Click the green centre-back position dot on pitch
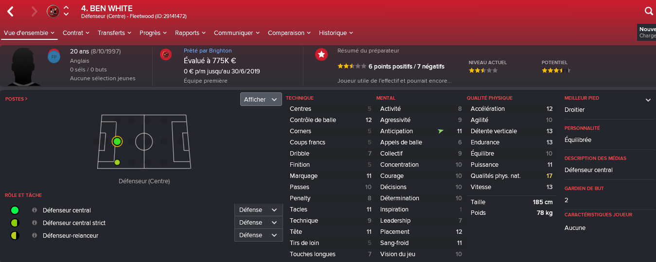The image size is (656, 262). coord(117,141)
